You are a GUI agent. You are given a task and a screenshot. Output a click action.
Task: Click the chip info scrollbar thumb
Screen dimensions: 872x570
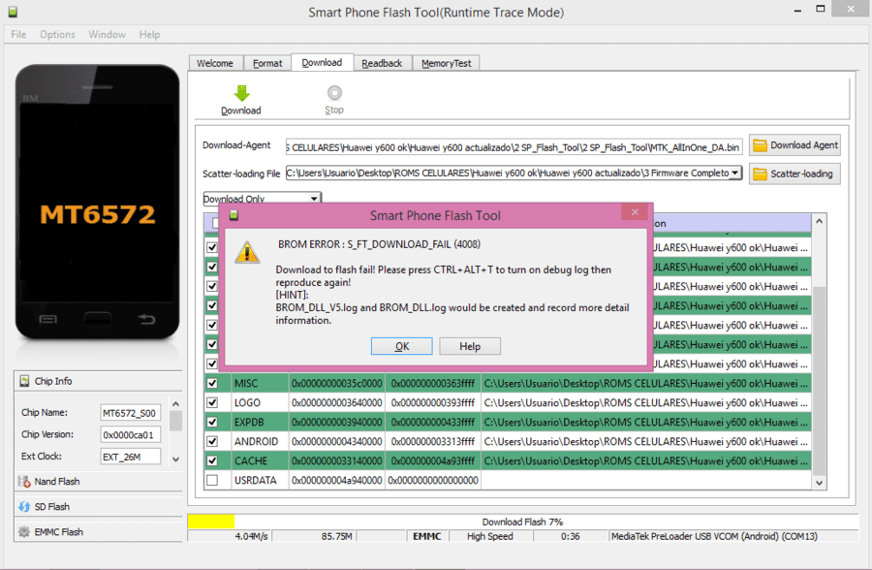(x=175, y=421)
